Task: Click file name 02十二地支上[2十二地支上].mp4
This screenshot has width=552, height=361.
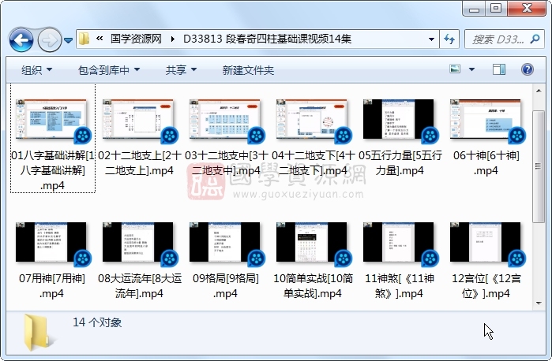Action: click(x=140, y=162)
